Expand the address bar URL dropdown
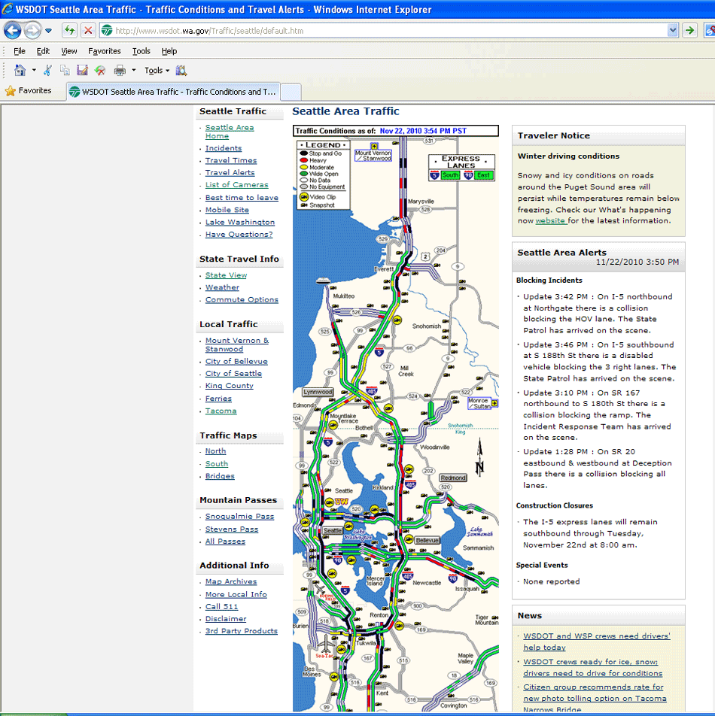Image resolution: width=715 pixels, height=716 pixels. [x=673, y=31]
